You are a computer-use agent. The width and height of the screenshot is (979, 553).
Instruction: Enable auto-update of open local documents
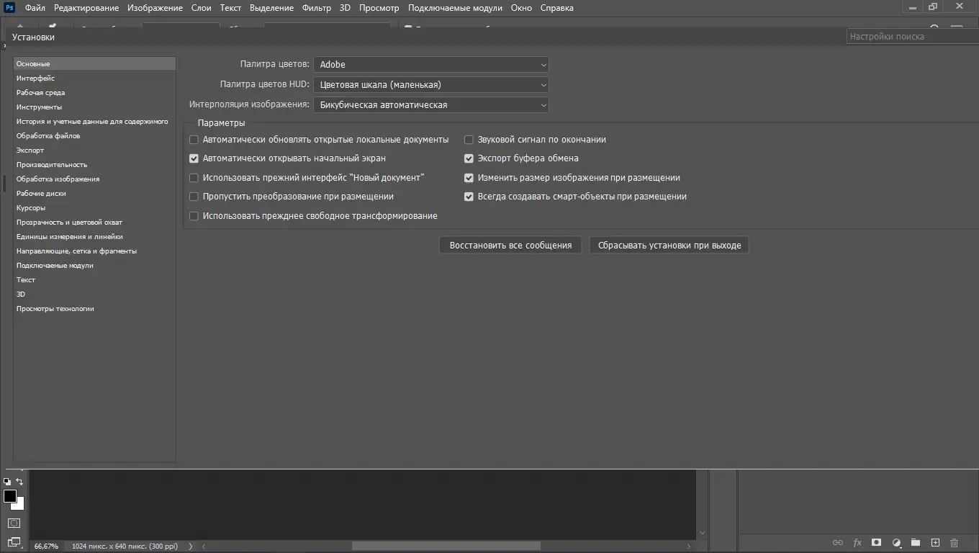194,140
